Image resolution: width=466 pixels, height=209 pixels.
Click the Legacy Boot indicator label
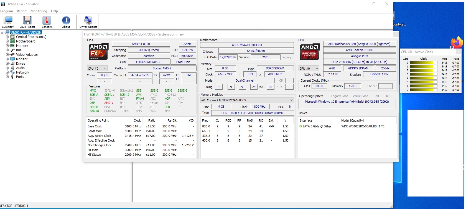pyautogui.click(x=339, y=96)
